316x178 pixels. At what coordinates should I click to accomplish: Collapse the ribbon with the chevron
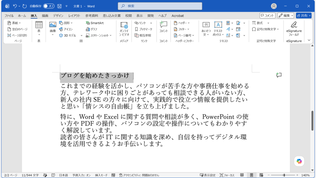[309, 40]
